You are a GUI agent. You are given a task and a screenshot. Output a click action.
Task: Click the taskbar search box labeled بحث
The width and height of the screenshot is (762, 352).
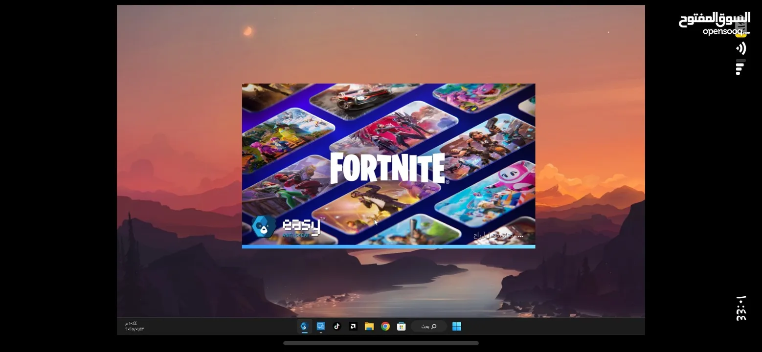[428, 326]
